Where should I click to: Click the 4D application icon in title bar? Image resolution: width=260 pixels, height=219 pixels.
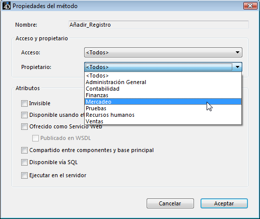(7, 6)
